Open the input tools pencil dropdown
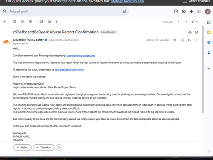213x160 pixels. point(194,22)
